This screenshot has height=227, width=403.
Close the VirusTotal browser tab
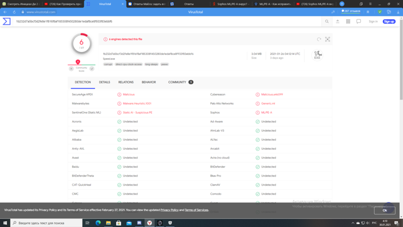122,4
